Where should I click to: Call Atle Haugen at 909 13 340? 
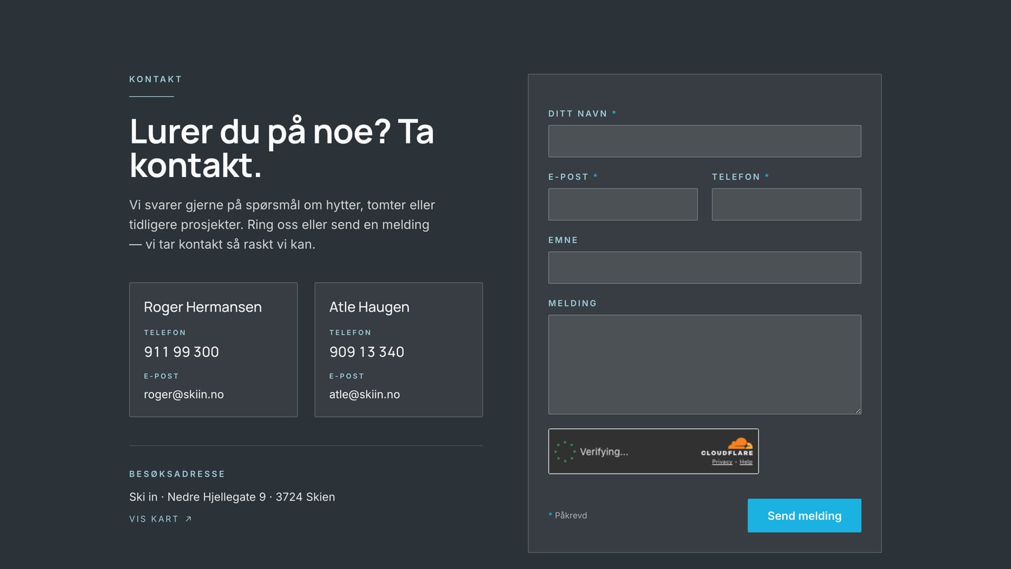[x=366, y=352]
